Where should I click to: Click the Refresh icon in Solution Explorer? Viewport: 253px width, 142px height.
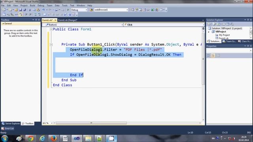point(218,24)
